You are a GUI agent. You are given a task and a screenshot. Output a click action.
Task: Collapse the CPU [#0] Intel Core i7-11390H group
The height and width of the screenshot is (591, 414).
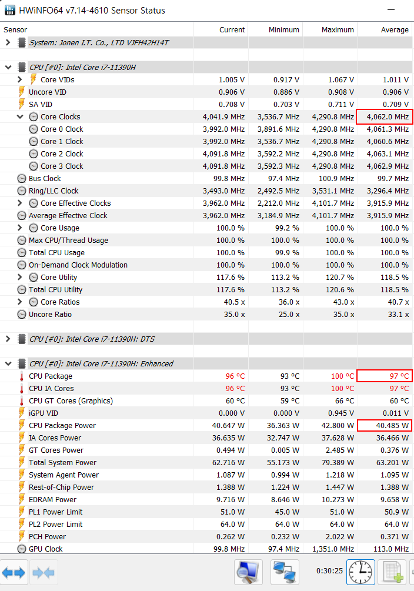coord(8,68)
